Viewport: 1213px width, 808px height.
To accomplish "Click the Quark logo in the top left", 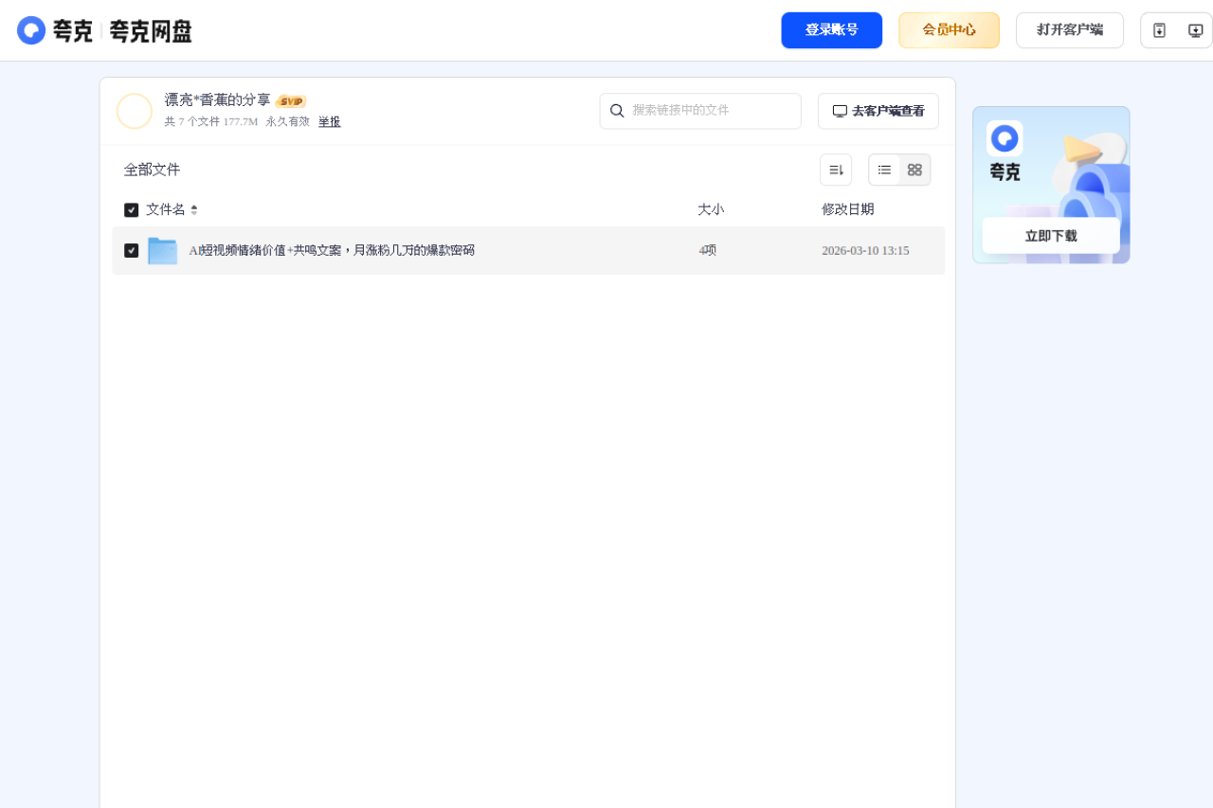I will pos(31,29).
